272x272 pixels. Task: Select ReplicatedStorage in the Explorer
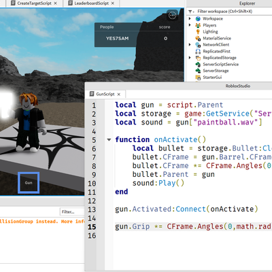(220, 58)
